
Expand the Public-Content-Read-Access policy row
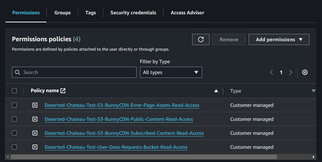click(35, 119)
